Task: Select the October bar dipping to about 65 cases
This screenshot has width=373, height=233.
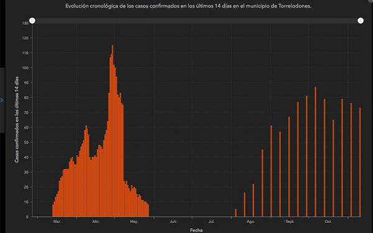Action: [x=333, y=168]
